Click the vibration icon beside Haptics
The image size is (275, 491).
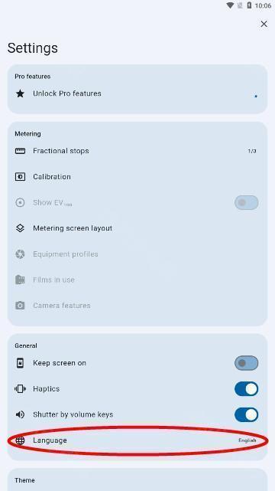[20, 389]
